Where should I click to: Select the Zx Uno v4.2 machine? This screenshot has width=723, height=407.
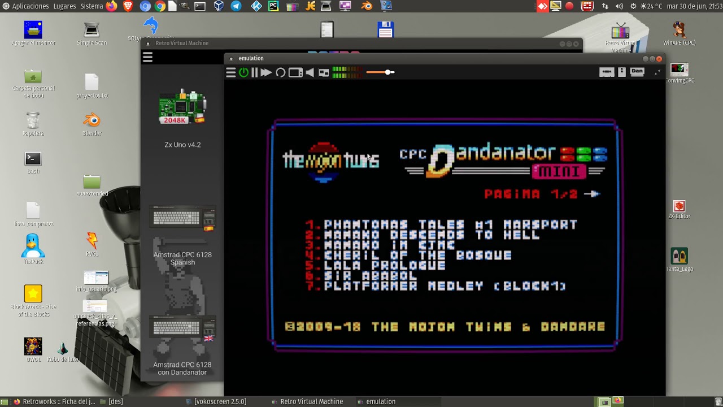click(x=182, y=118)
